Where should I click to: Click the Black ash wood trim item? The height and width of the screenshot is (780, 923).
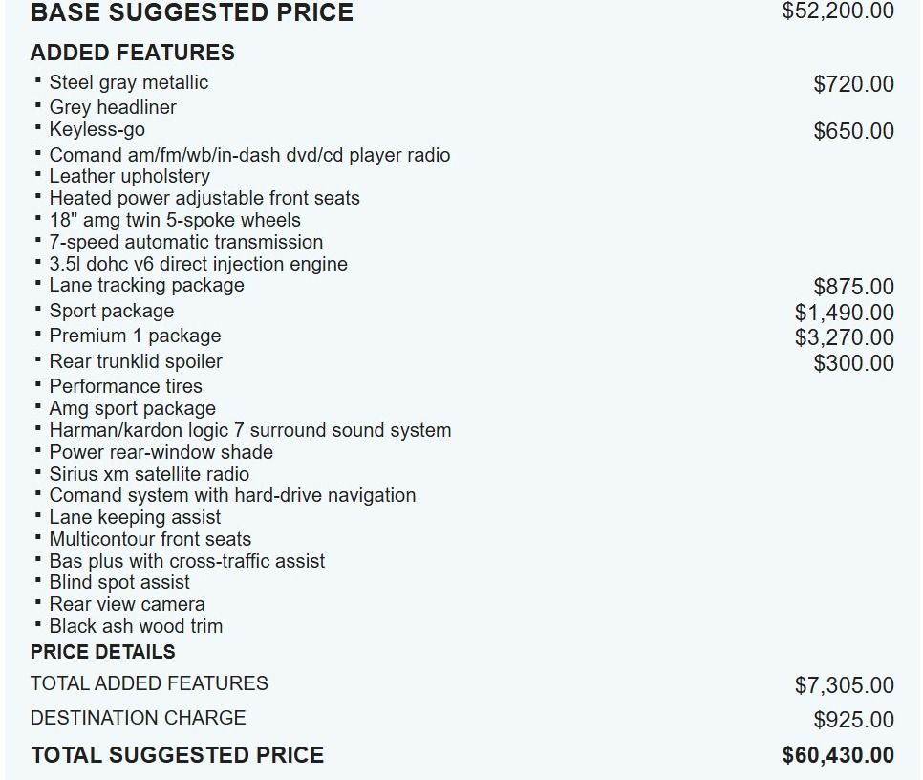point(136,627)
